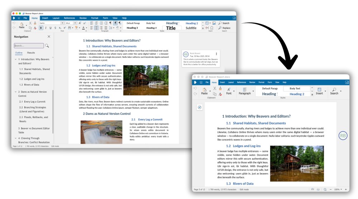Open Insert tab in back window
The height and width of the screenshot is (199, 358).
[x=45, y=18]
